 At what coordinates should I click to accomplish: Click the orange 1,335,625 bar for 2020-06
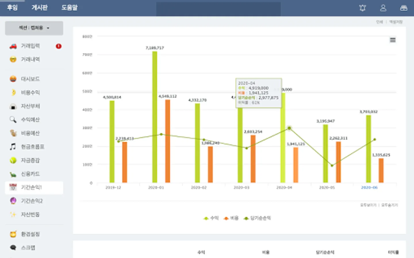click(381, 171)
